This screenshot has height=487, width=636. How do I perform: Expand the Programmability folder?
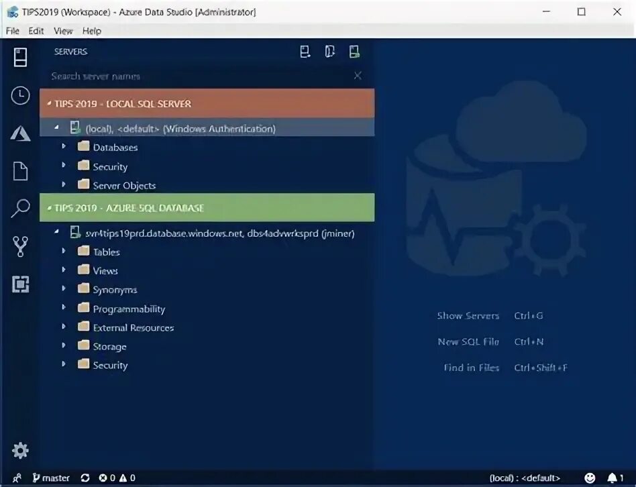click(64, 307)
